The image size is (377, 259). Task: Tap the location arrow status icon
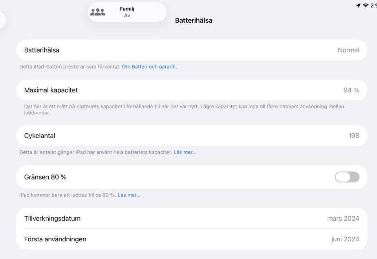coord(358,5)
